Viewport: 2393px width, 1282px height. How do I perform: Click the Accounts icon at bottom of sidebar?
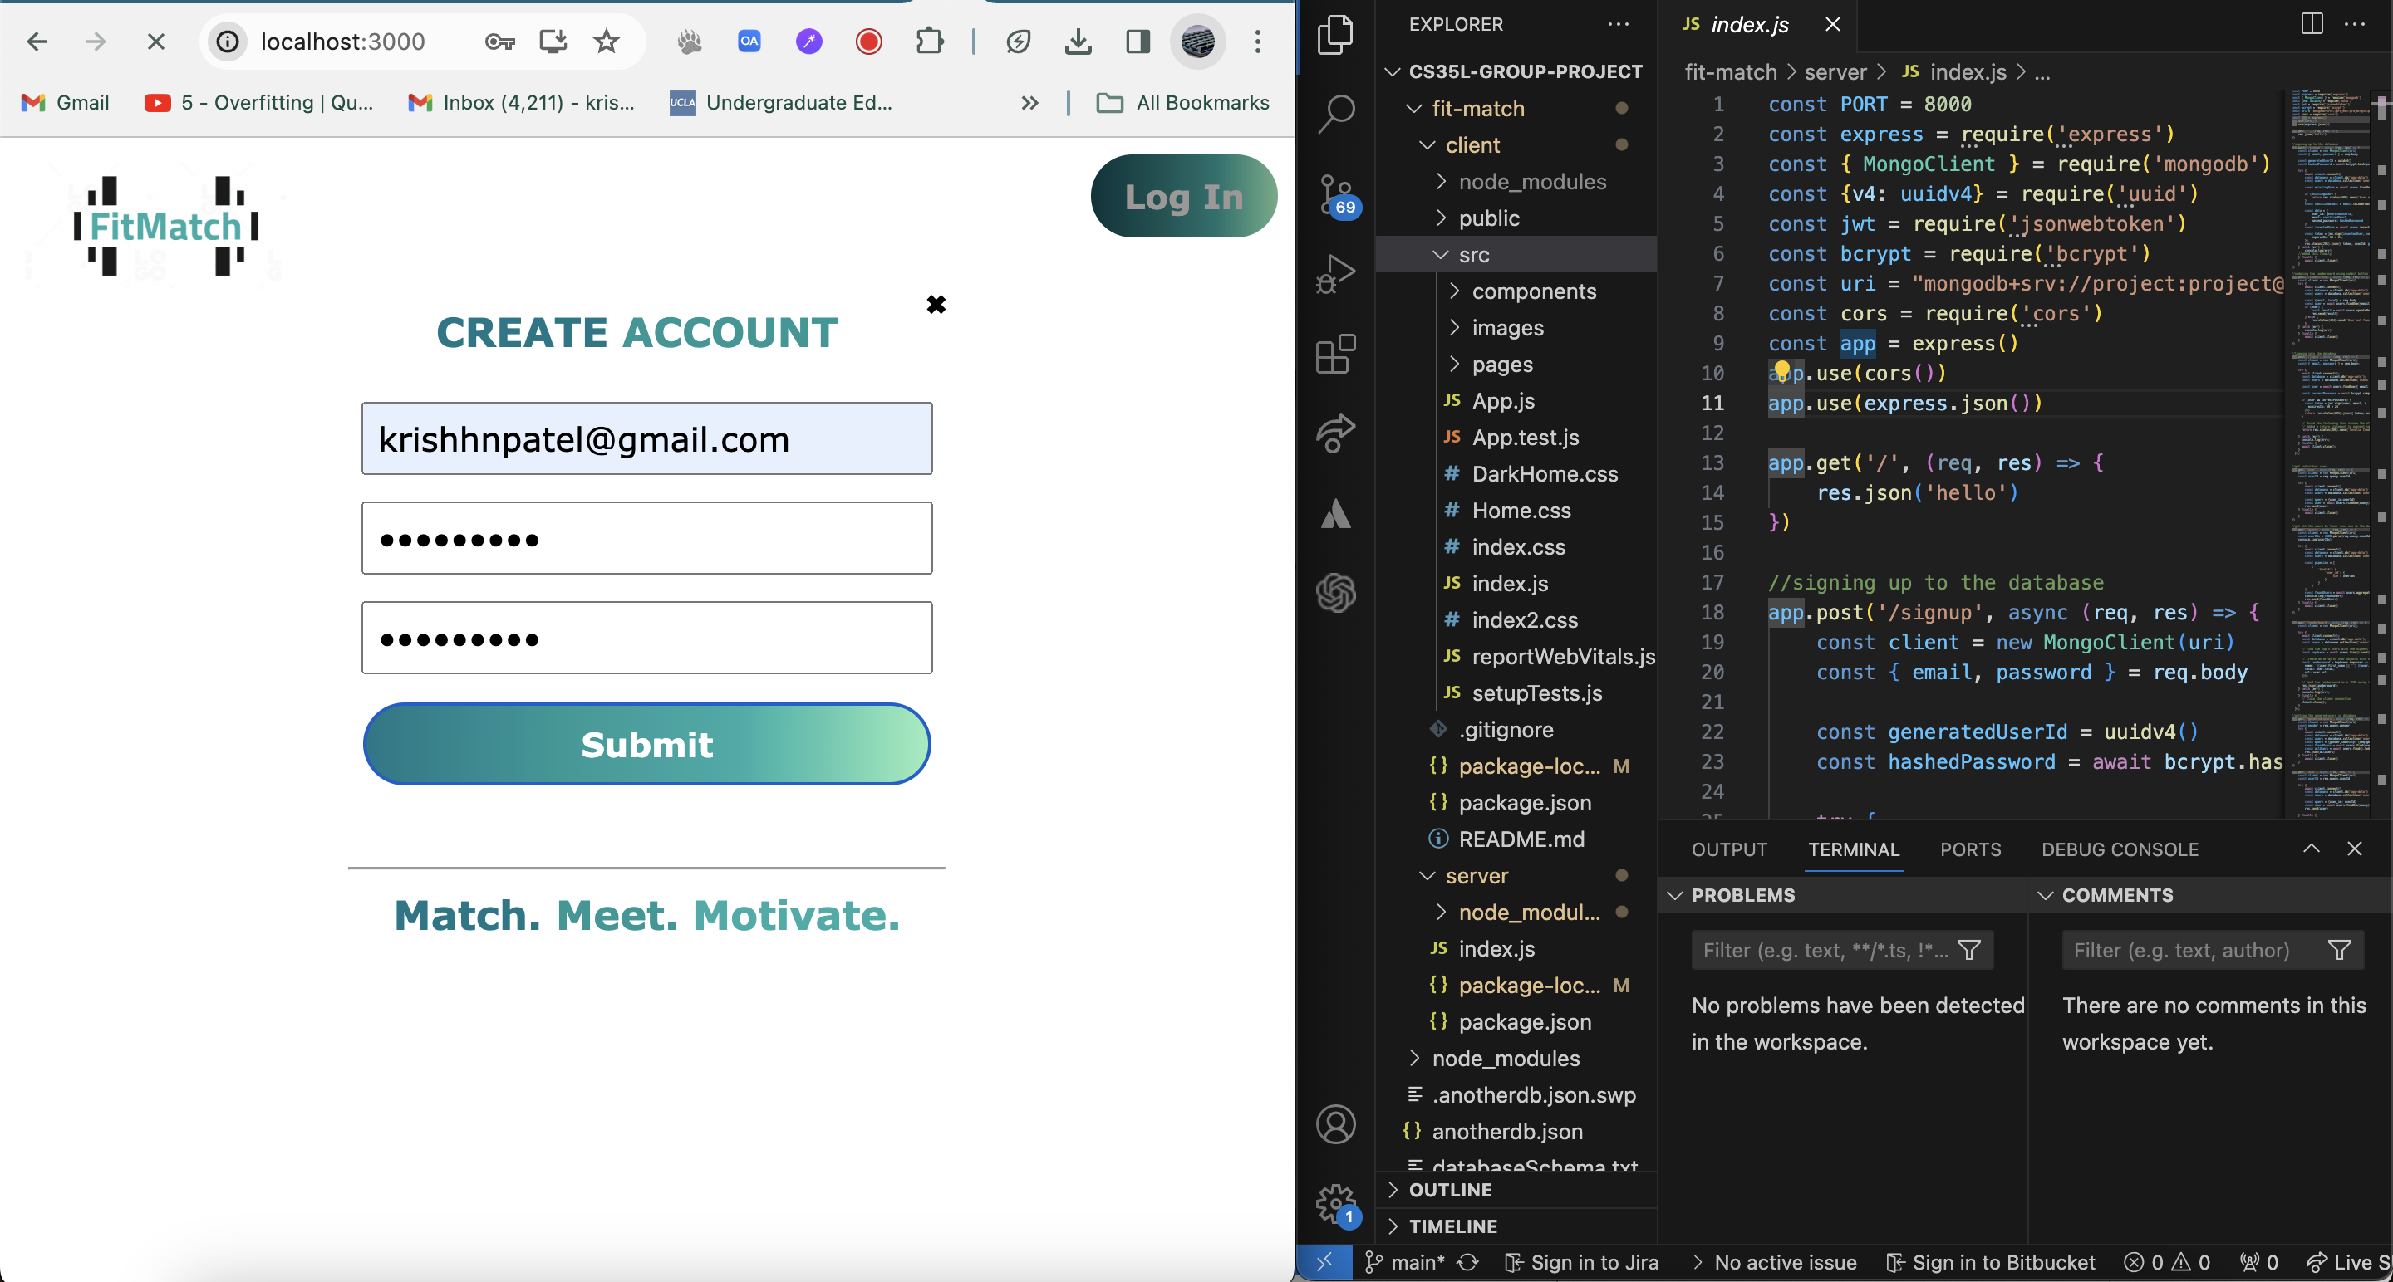pos(1338,1124)
